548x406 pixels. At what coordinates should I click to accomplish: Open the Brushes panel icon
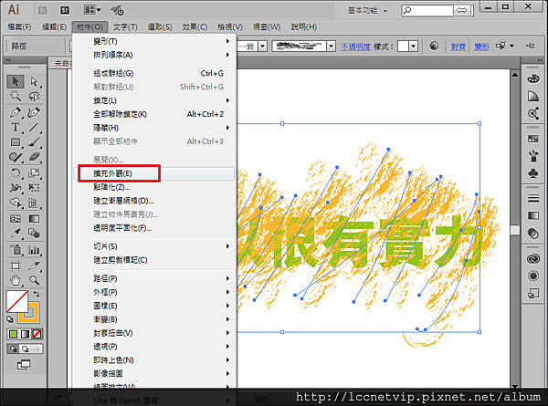(533, 156)
